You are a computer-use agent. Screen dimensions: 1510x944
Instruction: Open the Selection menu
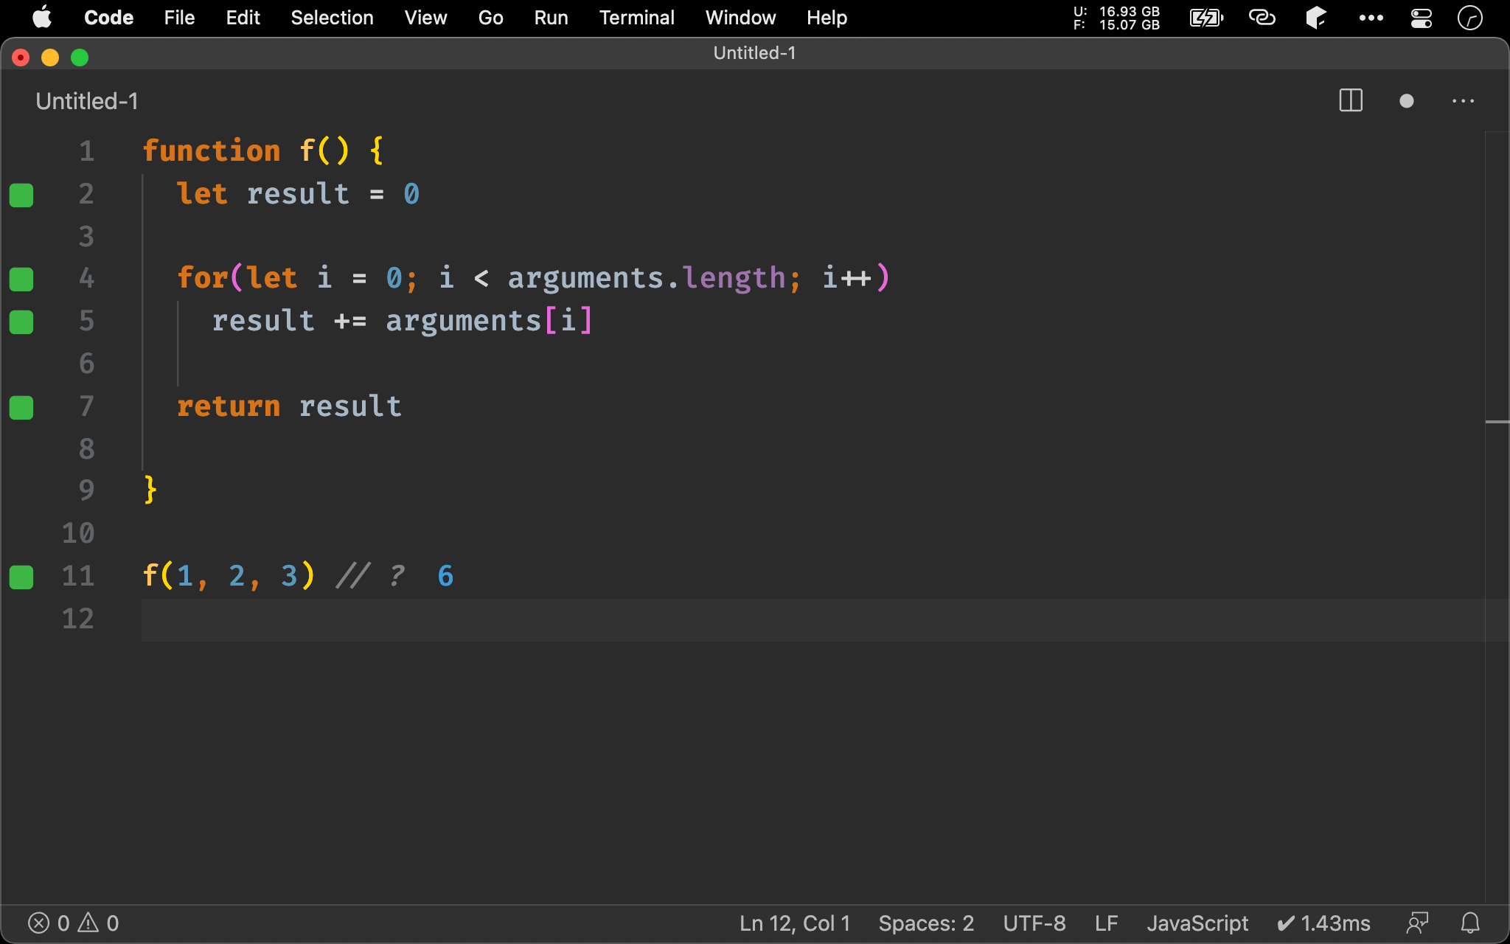(x=332, y=18)
